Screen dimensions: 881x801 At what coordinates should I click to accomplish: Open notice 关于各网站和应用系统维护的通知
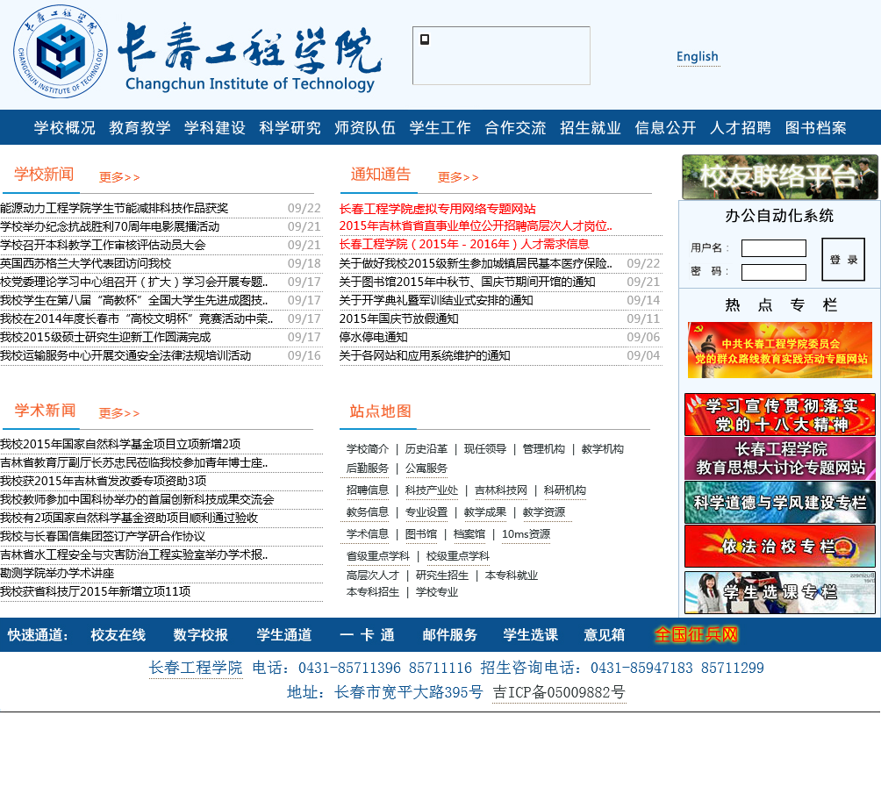click(425, 355)
